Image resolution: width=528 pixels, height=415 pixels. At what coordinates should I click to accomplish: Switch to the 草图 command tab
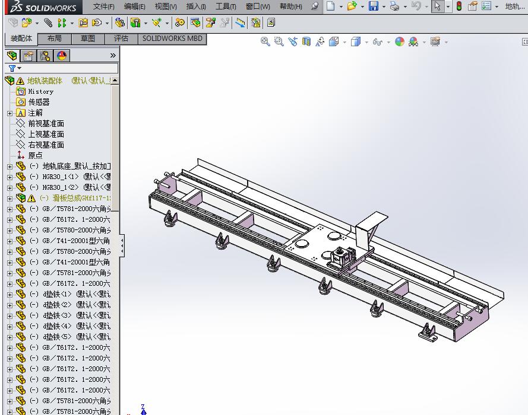[88, 39]
